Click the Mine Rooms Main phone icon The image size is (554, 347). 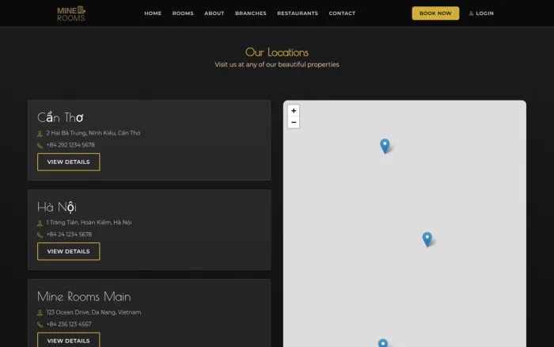click(40, 324)
